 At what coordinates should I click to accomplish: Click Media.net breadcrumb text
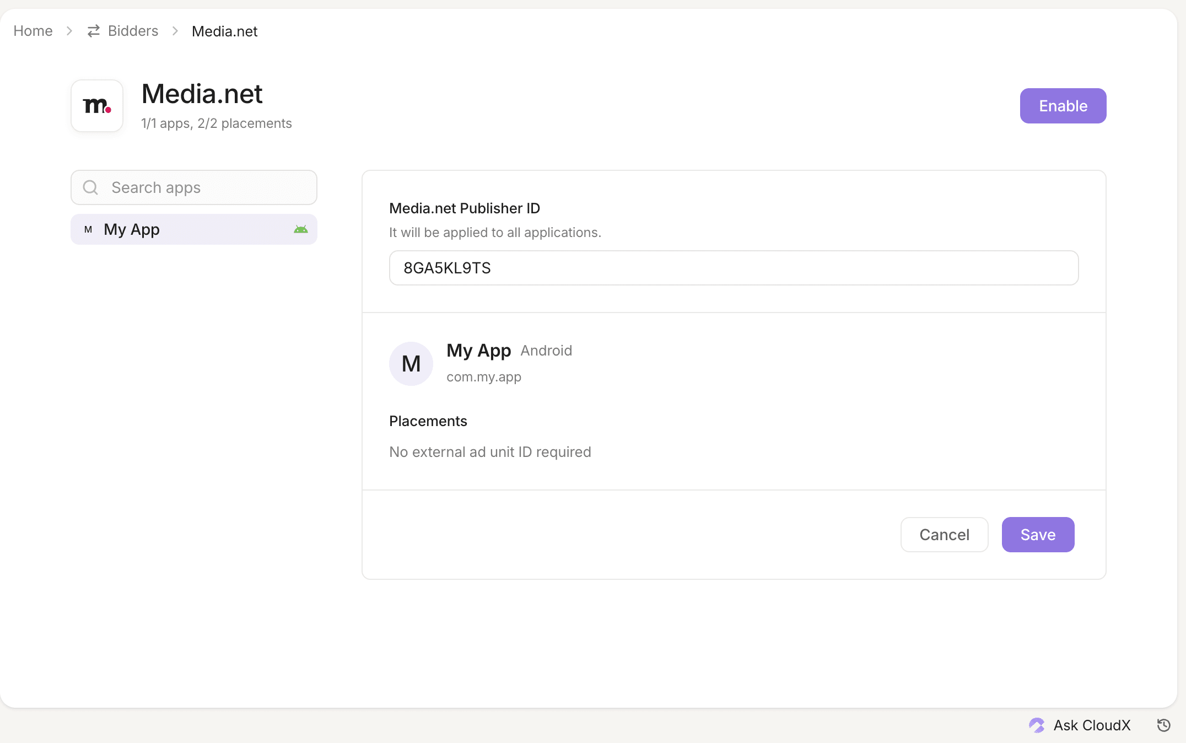(x=224, y=31)
